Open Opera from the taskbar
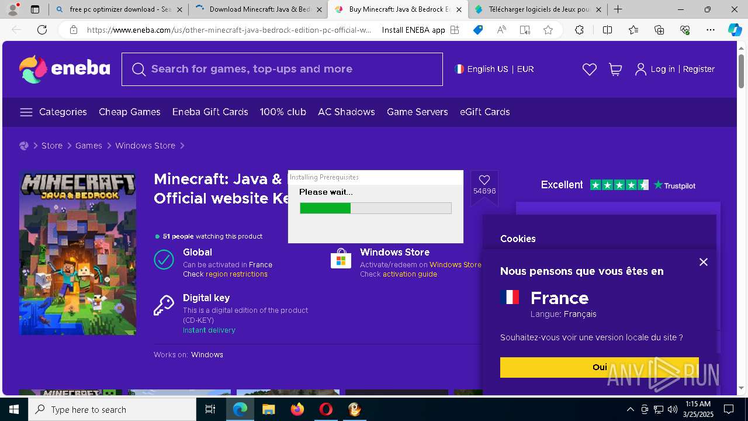This screenshot has height=421, width=748. 326,409
